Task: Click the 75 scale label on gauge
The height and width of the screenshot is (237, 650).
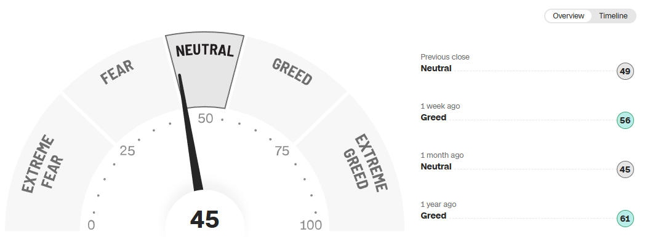Action: [282, 151]
